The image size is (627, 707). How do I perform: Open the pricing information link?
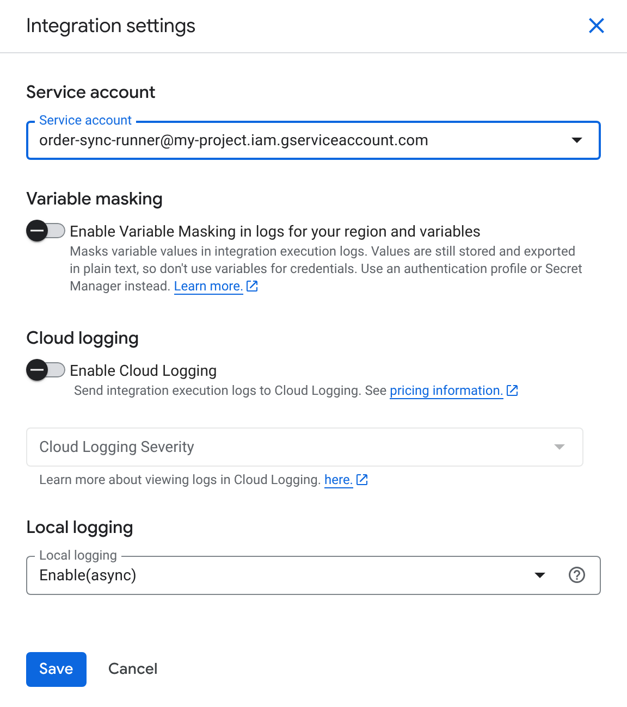[x=446, y=390]
